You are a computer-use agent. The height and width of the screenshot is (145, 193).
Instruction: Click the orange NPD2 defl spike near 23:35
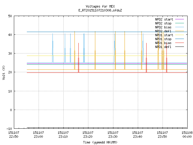click(x=125, y=50)
